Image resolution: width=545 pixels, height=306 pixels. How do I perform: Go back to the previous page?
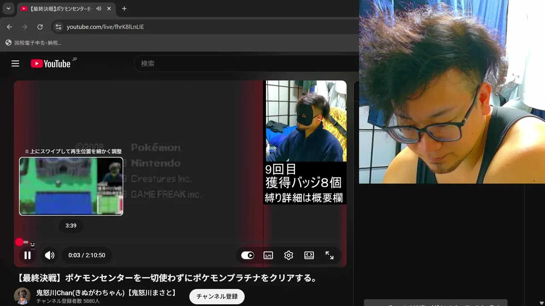pyautogui.click(x=9, y=27)
